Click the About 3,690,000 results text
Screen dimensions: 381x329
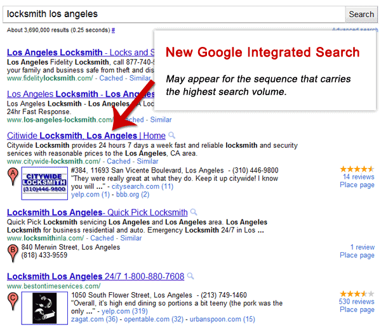38,30
